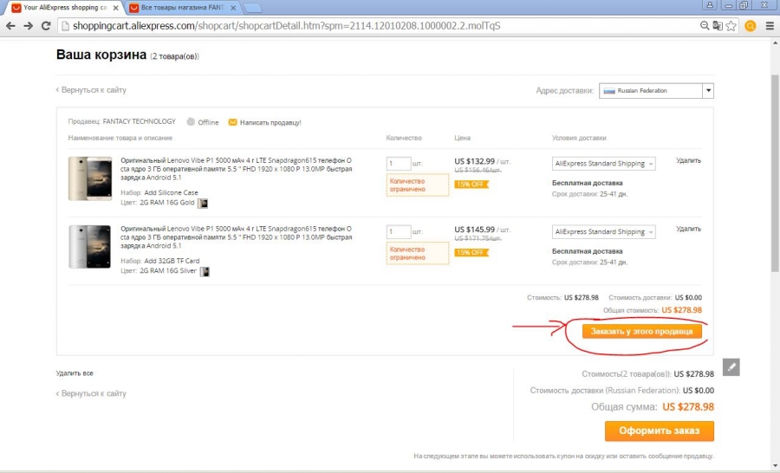
Task: Open the zoom magnifier icon in address bar
Action: pyautogui.click(x=705, y=26)
